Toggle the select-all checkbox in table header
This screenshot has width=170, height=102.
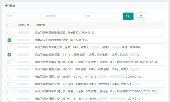coord(9,25)
